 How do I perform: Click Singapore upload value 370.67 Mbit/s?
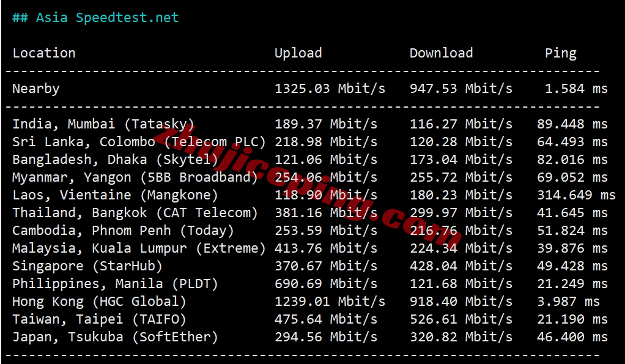click(326, 266)
